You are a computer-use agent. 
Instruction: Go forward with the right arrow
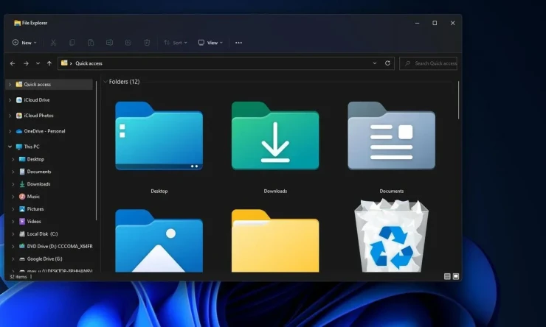(x=26, y=63)
